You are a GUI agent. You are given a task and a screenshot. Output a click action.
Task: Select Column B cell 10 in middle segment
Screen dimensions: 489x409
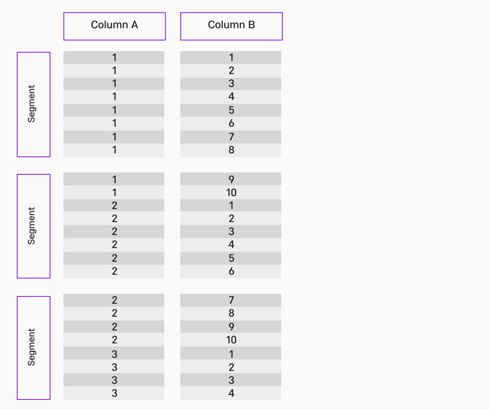231,192
